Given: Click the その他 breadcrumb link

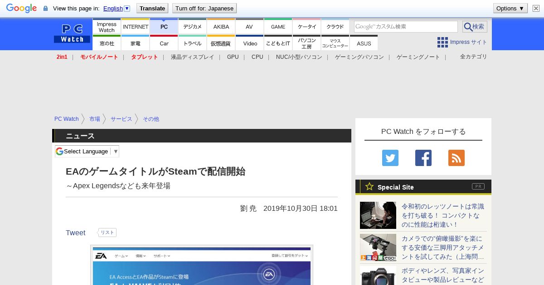Looking at the screenshot, I should (x=151, y=119).
